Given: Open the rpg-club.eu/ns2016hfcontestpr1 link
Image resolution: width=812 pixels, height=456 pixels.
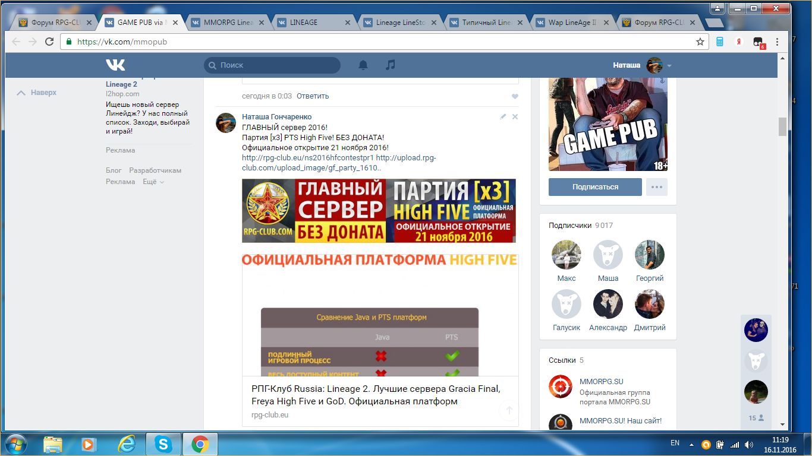Looking at the screenshot, I should pyautogui.click(x=308, y=158).
